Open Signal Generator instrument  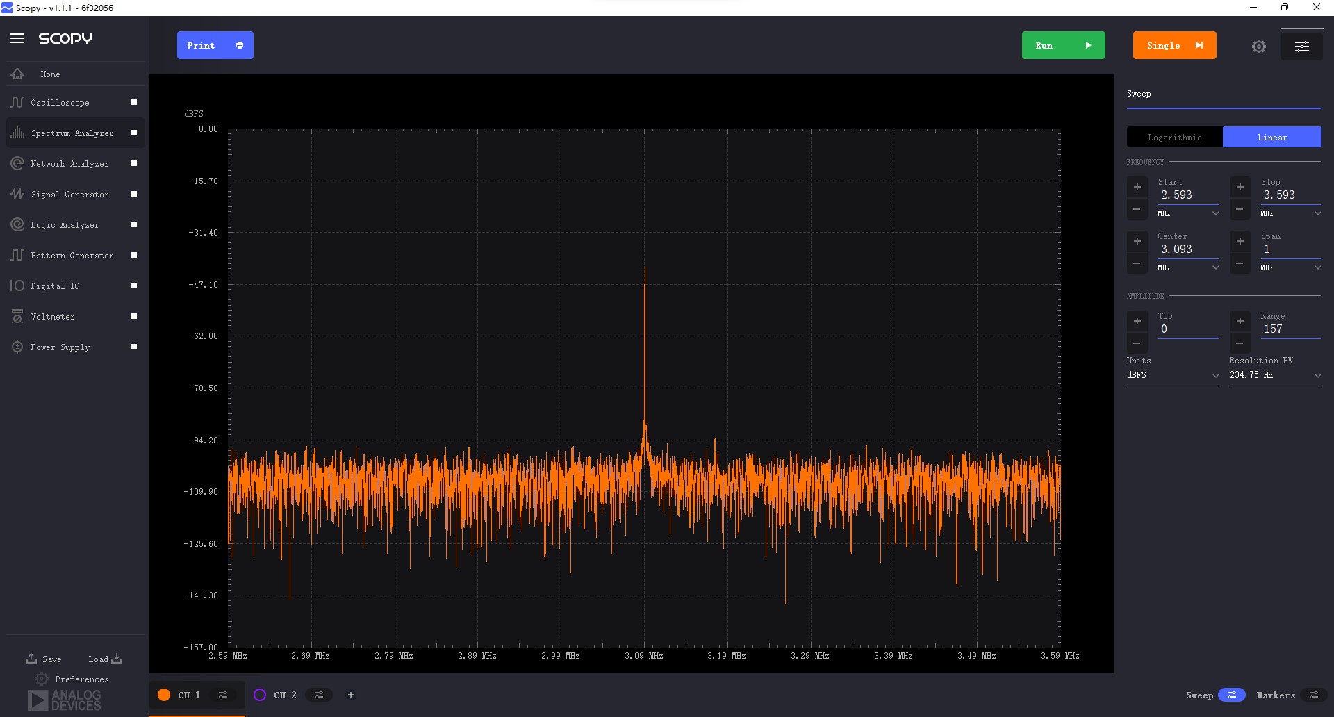click(x=69, y=195)
